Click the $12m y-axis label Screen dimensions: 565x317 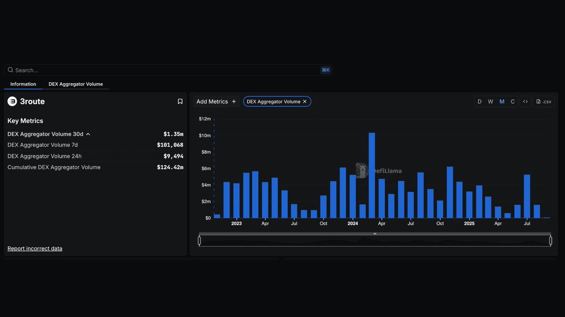click(205, 119)
